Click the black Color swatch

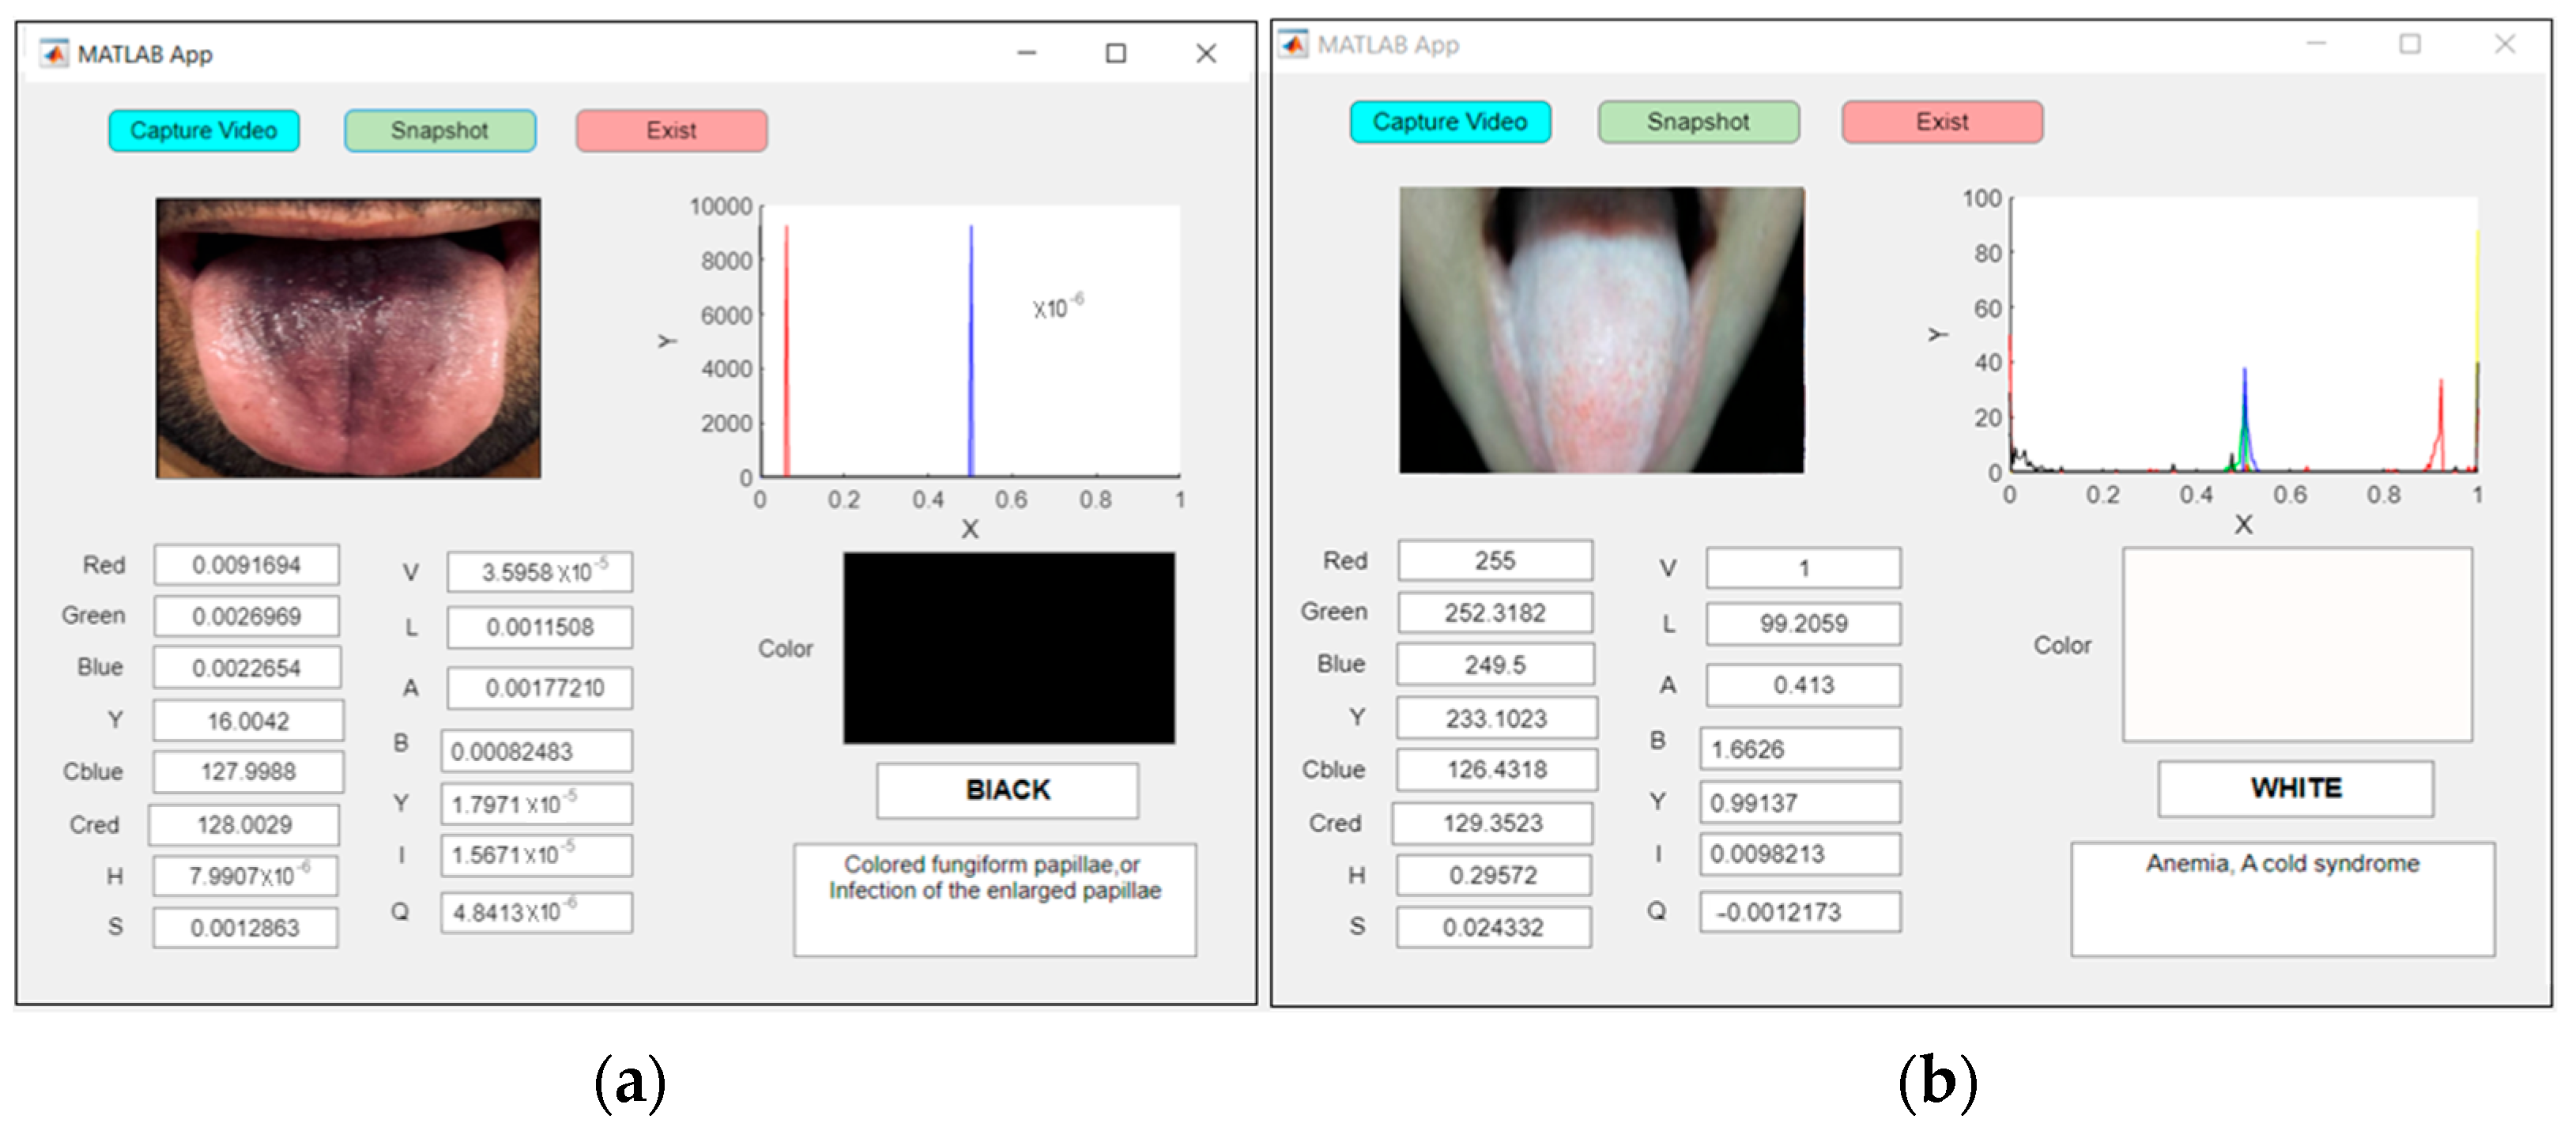click(1009, 647)
